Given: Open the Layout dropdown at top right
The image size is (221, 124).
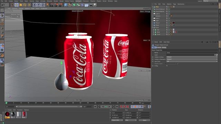Looking at the screenshot, I should (x=210, y=1).
